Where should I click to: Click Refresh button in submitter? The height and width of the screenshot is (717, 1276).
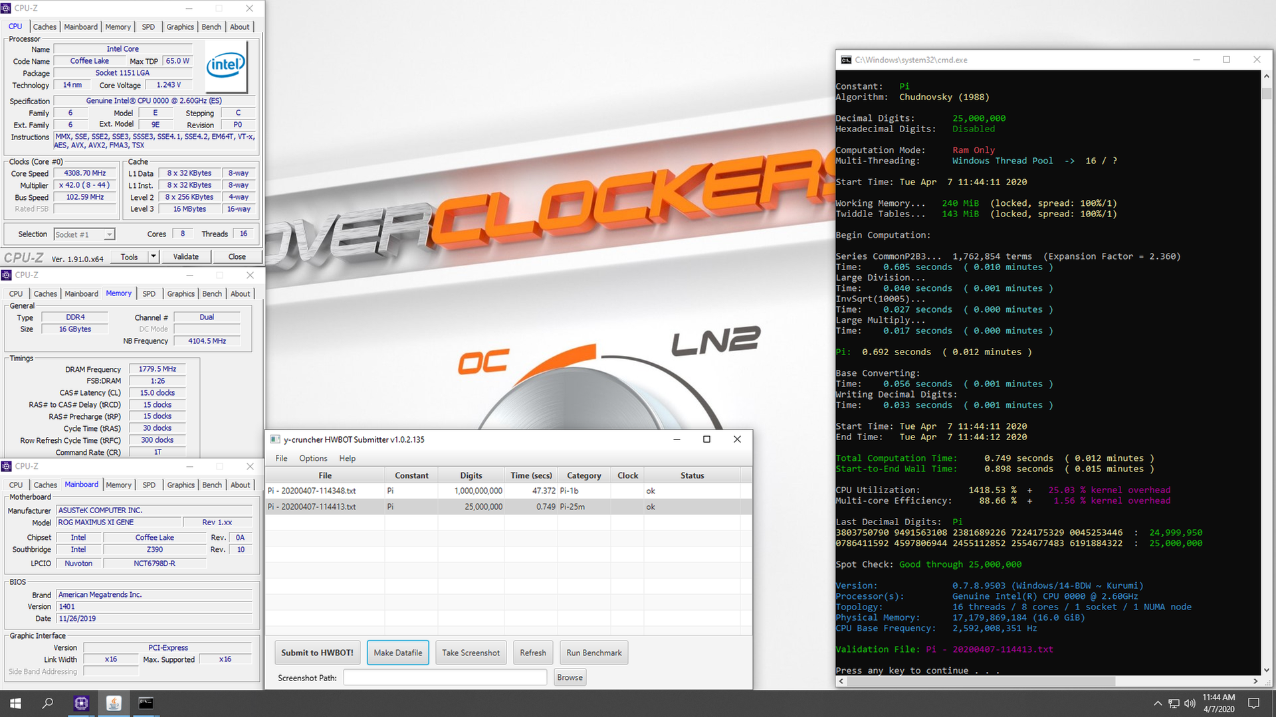tap(532, 653)
